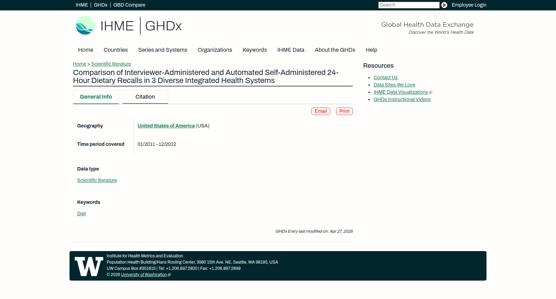
Task: Open Series and Systems menu
Action: click(x=163, y=50)
